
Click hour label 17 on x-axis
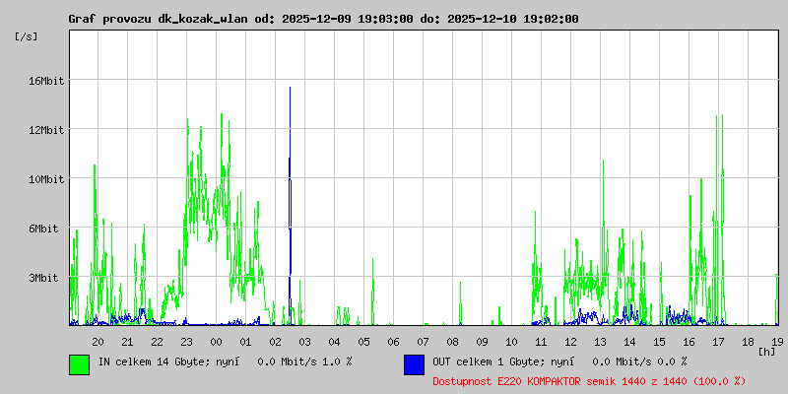(719, 342)
